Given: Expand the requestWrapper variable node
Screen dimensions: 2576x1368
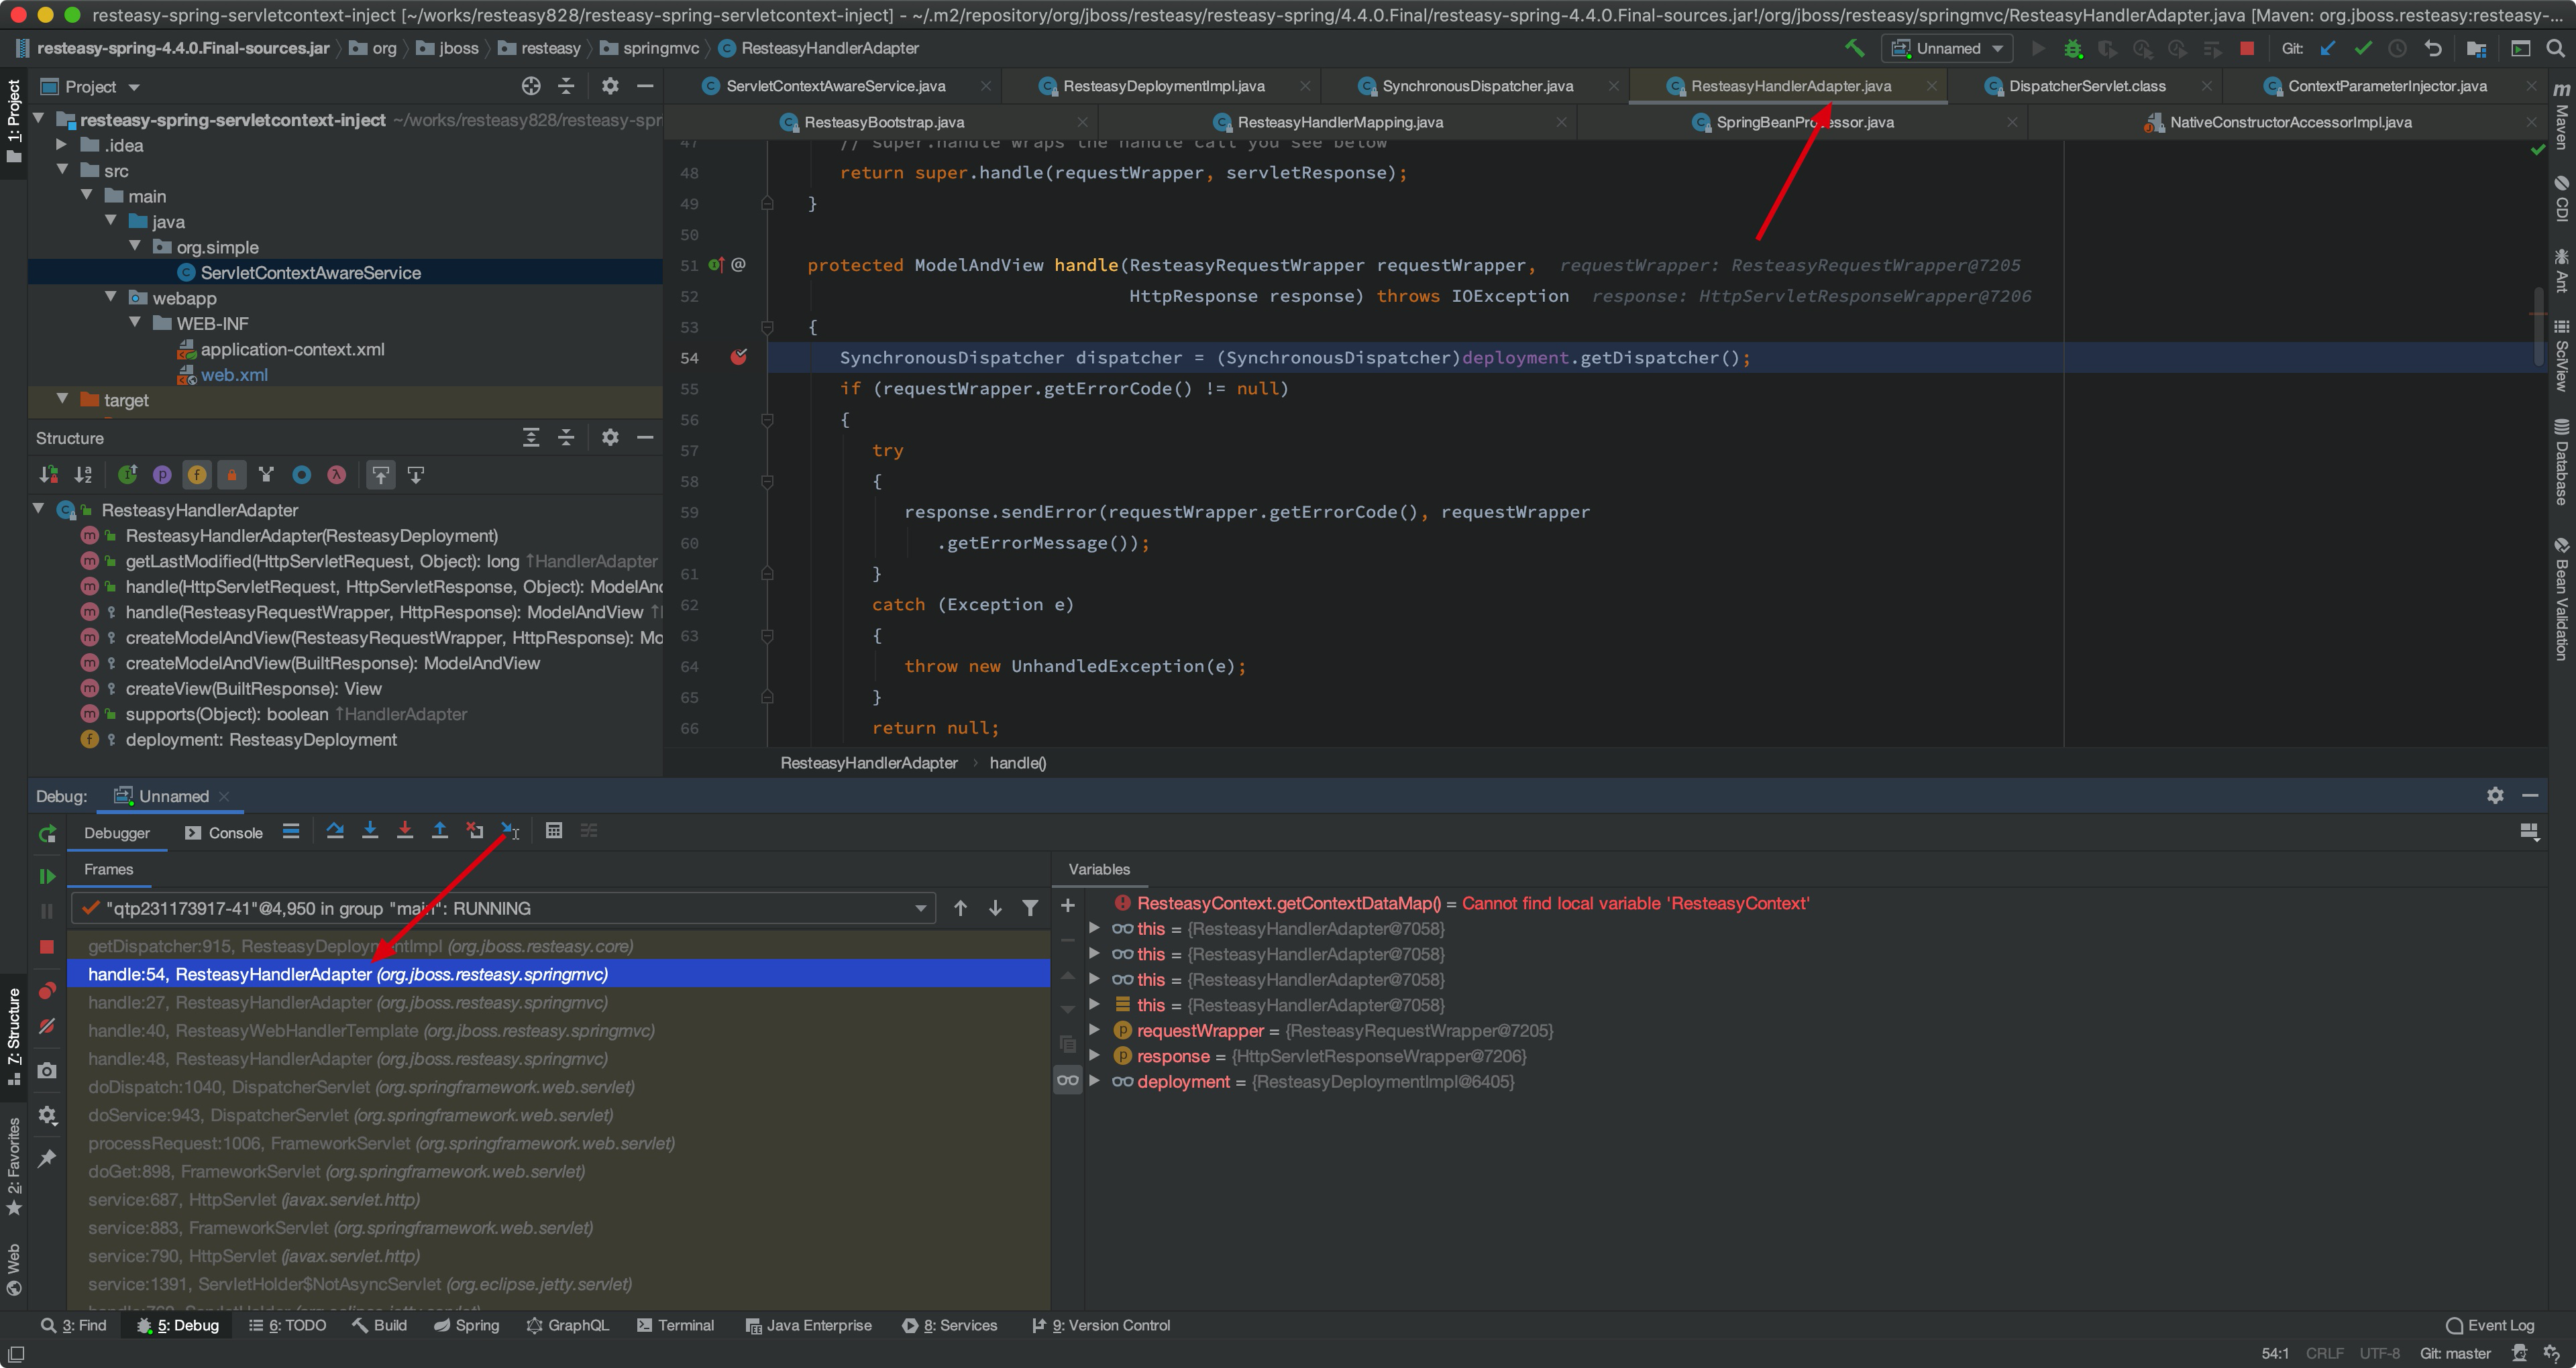Looking at the screenshot, I should 1095,1030.
